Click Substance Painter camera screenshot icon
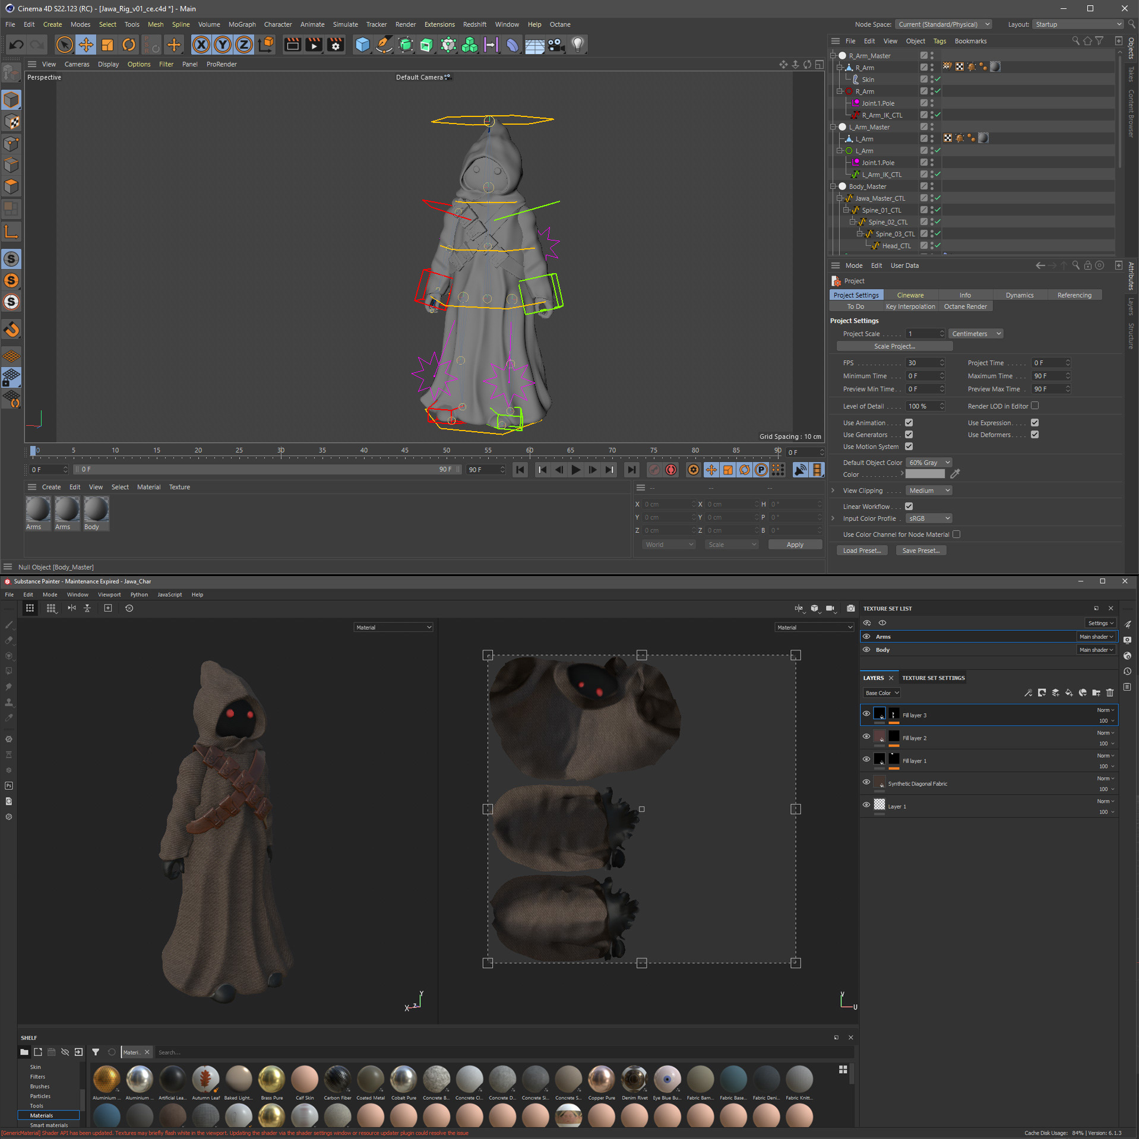The image size is (1139, 1139). [x=850, y=608]
